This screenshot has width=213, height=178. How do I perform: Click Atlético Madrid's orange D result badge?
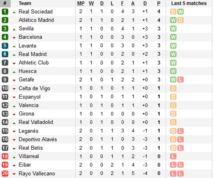[181, 20]
